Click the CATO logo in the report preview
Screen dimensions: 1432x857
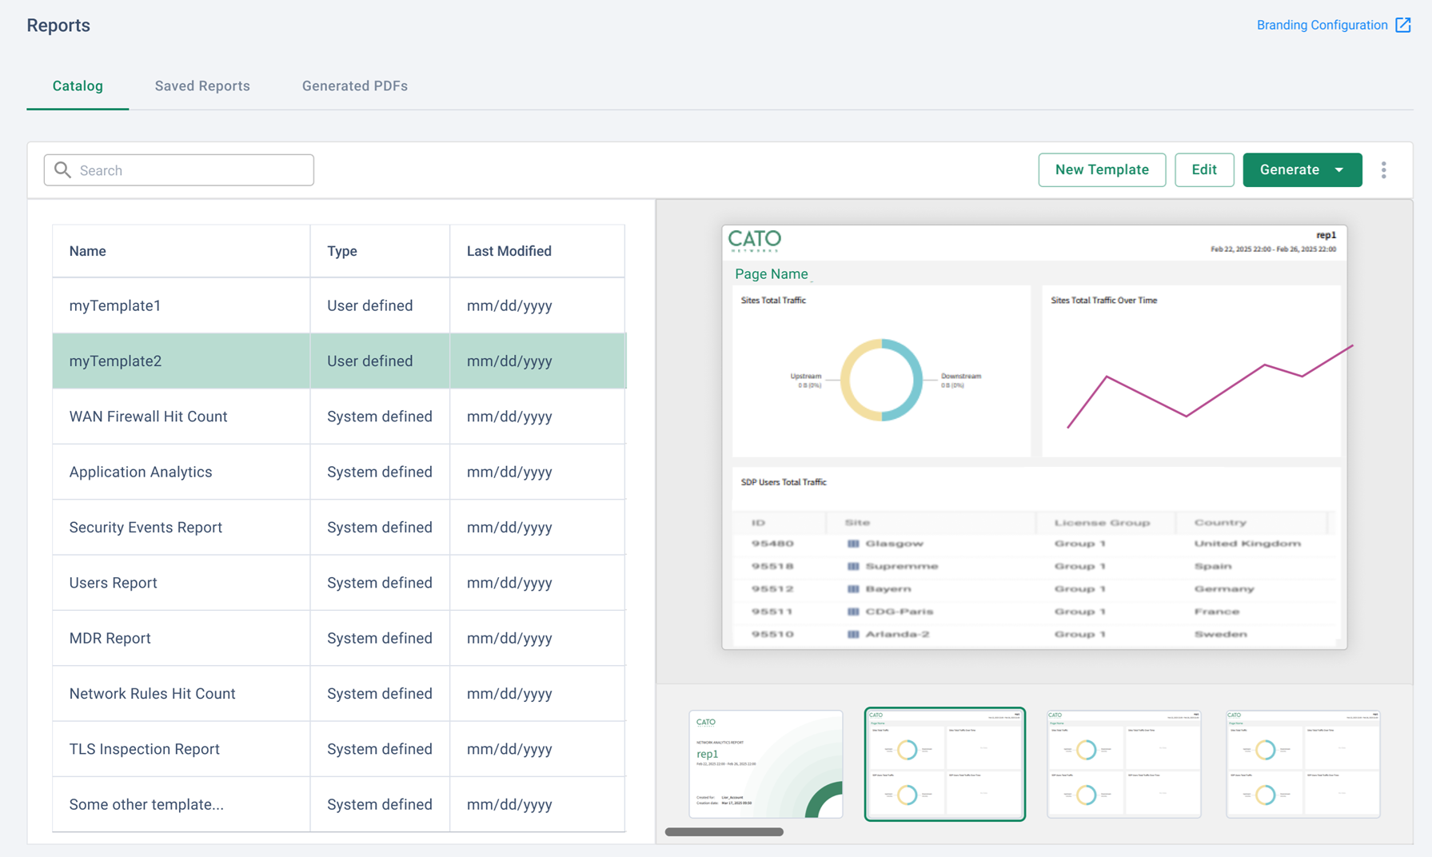click(755, 241)
